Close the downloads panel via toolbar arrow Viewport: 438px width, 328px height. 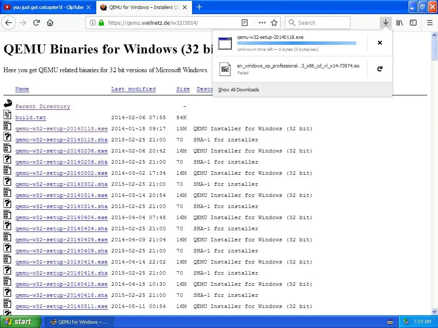click(x=385, y=23)
